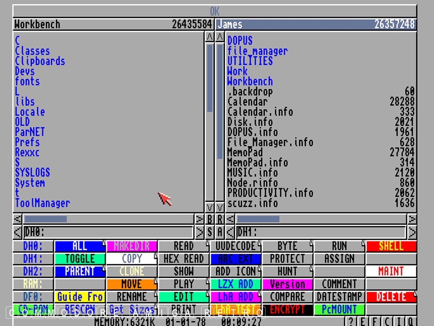This screenshot has height=326, width=434.
Task: Click the small B button between panels
Action: [209, 219]
